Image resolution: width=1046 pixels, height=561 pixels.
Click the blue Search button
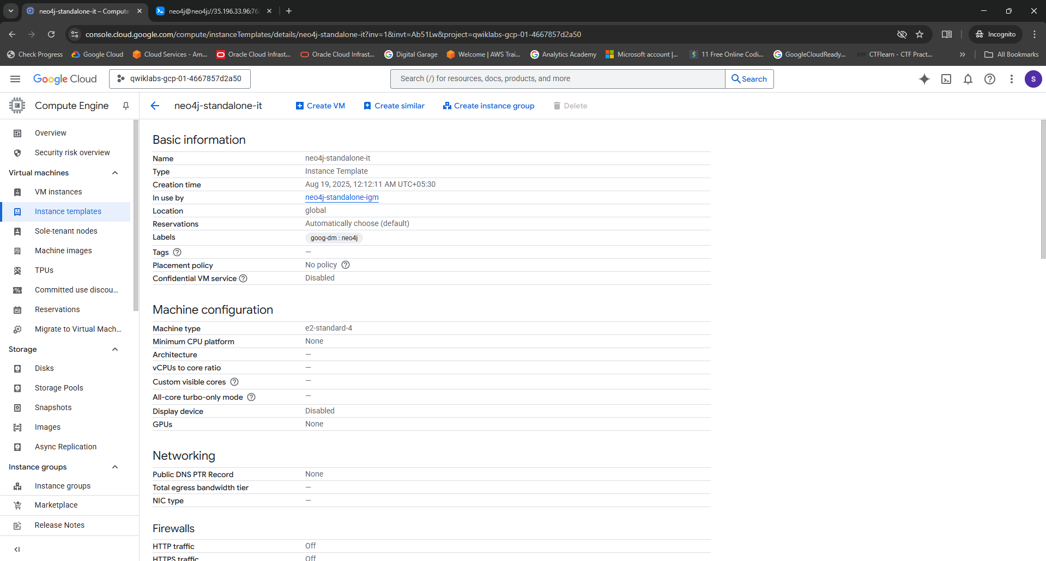[749, 79]
